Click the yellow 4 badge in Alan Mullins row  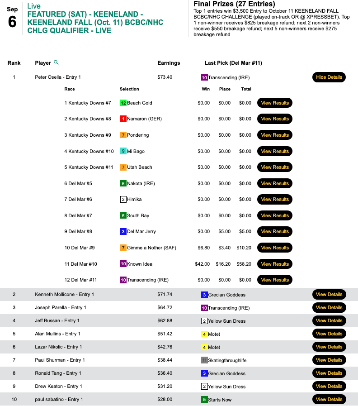click(x=204, y=334)
